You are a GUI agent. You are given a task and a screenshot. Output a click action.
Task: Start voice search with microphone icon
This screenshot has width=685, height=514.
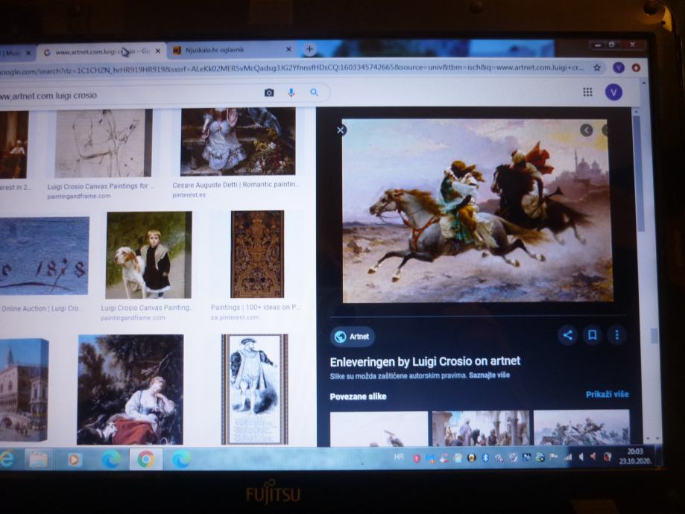tap(291, 93)
